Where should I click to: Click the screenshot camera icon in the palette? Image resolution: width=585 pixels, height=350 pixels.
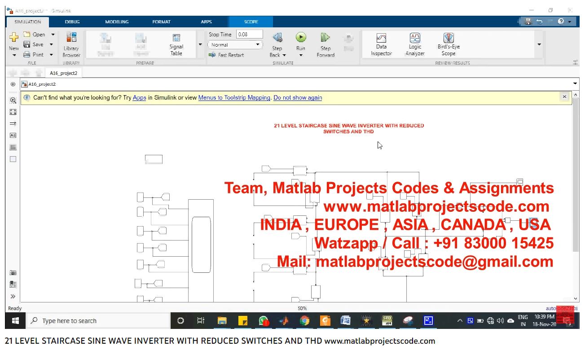click(13, 273)
